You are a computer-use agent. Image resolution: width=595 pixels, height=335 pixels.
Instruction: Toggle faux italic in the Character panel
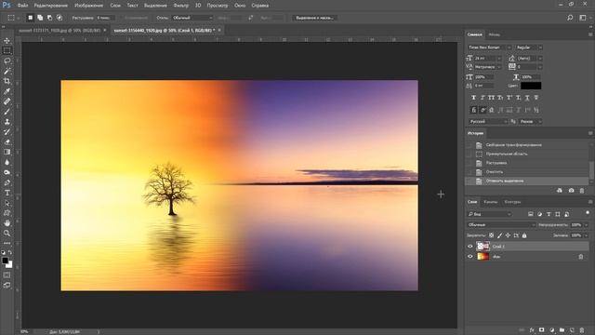[483, 98]
